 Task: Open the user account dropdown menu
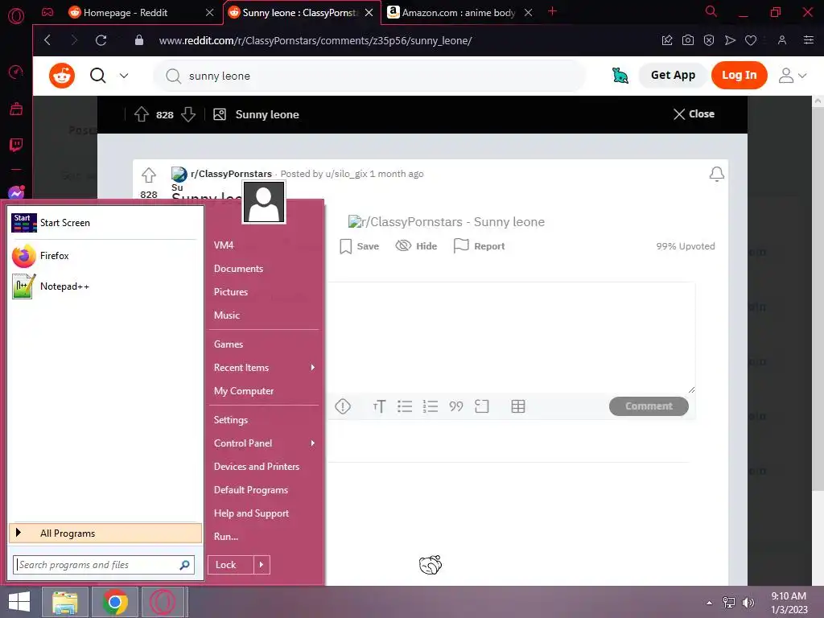click(x=792, y=76)
